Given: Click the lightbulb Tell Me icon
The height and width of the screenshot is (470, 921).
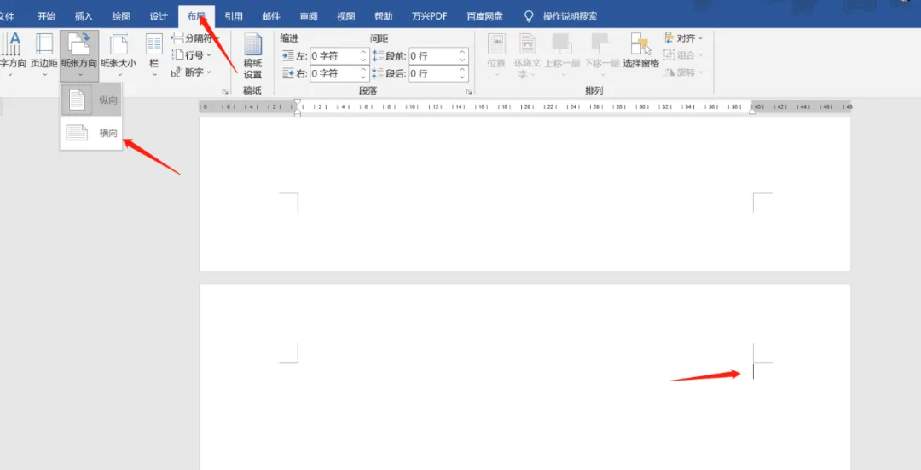Looking at the screenshot, I should click(529, 16).
